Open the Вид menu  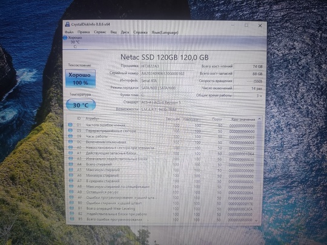click(x=113, y=32)
